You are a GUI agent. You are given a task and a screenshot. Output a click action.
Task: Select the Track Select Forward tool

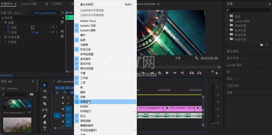45,91
